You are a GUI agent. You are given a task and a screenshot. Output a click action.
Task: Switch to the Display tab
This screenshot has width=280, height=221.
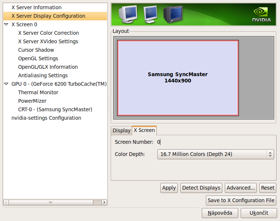121,130
